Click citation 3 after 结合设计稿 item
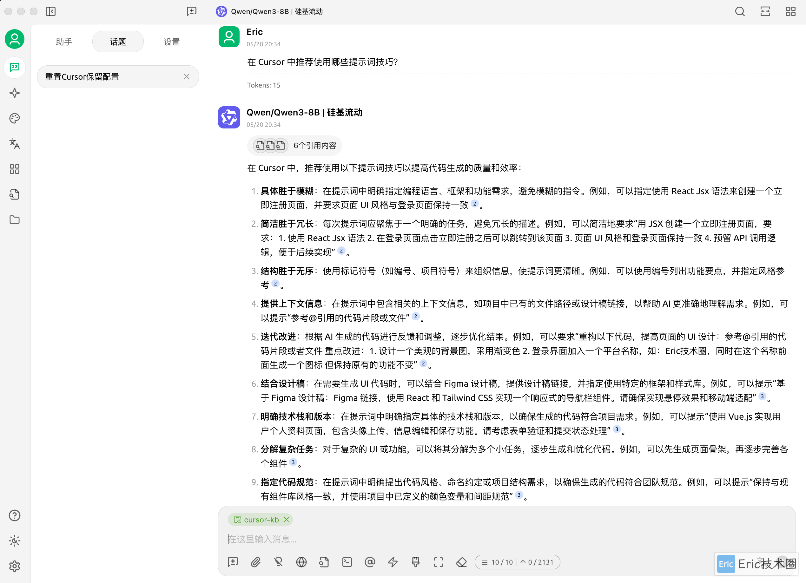 (762, 396)
